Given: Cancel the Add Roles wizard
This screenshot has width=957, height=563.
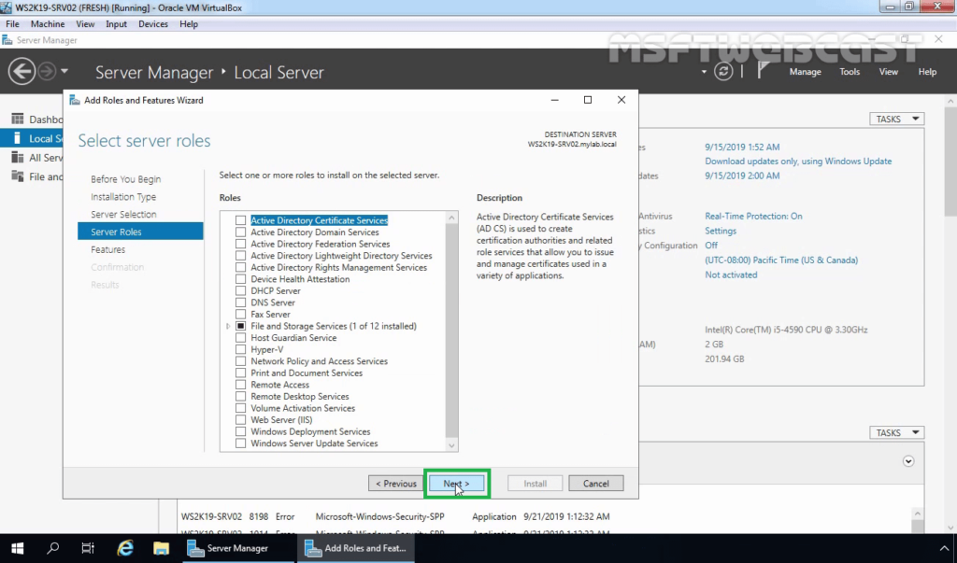Looking at the screenshot, I should pos(595,483).
